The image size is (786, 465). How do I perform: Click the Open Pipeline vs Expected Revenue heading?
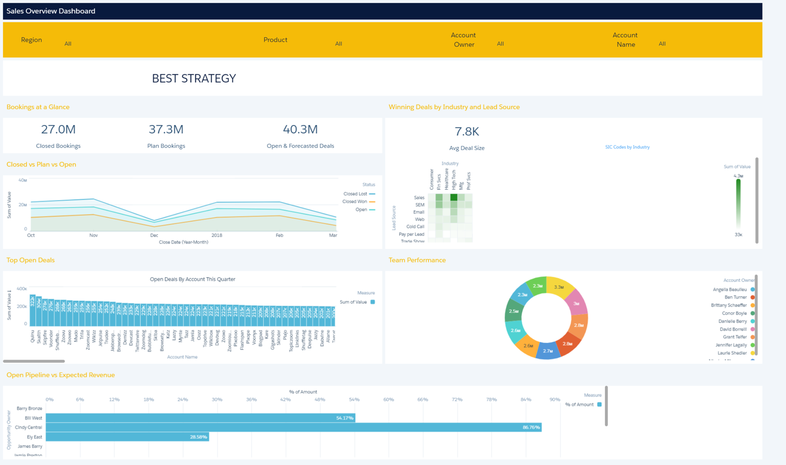click(60, 375)
